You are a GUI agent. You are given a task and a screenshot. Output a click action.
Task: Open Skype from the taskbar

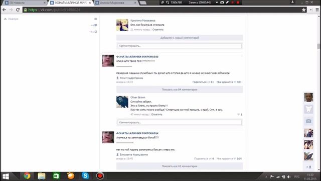click(85, 176)
